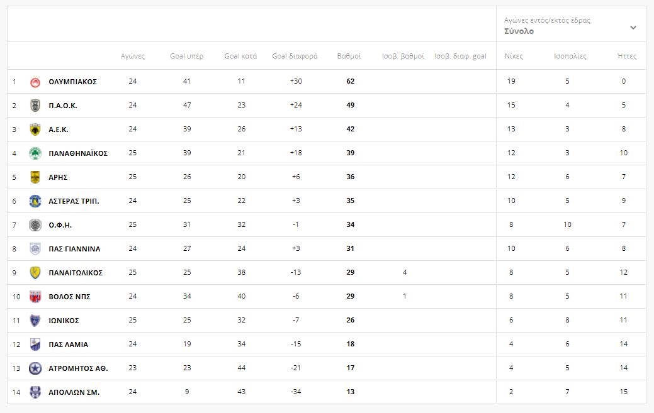Click the Goal διαφορά column header
654x413 pixels.
[x=295, y=56]
